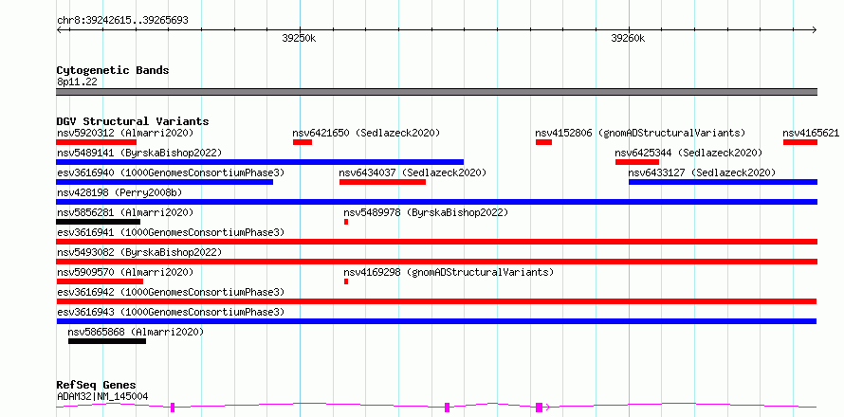Click the ADAM32 exon with direction arrow
The width and height of the screenshot is (844, 417).
pos(542,408)
